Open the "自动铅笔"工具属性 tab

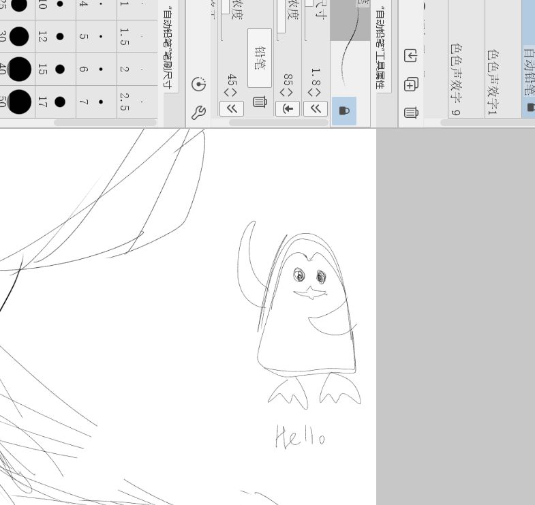coord(381,48)
